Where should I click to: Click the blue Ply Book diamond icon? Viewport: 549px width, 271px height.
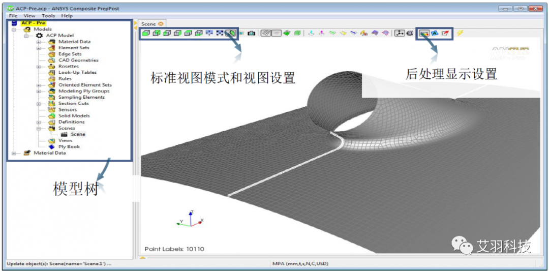coord(52,147)
